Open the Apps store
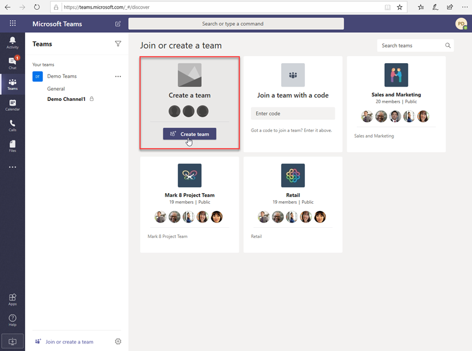 click(x=13, y=299)
